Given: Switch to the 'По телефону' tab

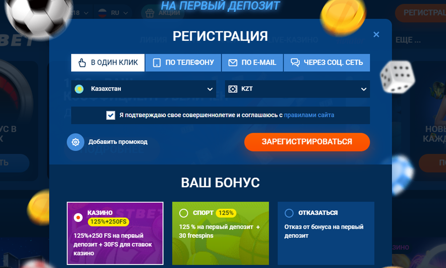Looking at the screenshot, I should pyautogui.click(x=183, y=63).
